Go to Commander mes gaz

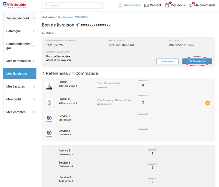pyautogui.click(x=20, y=46)
